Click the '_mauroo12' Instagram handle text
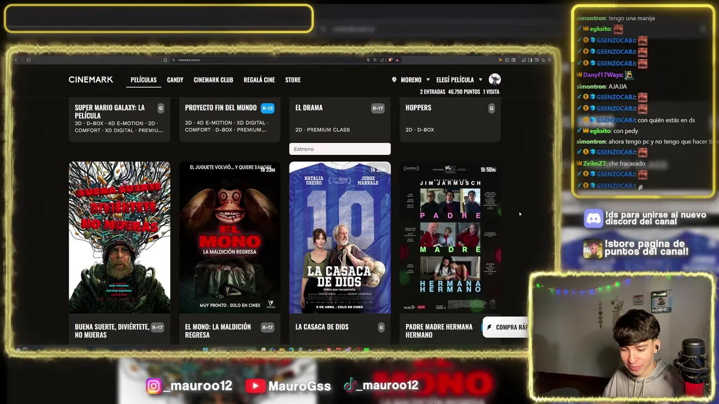 (197, 386)
